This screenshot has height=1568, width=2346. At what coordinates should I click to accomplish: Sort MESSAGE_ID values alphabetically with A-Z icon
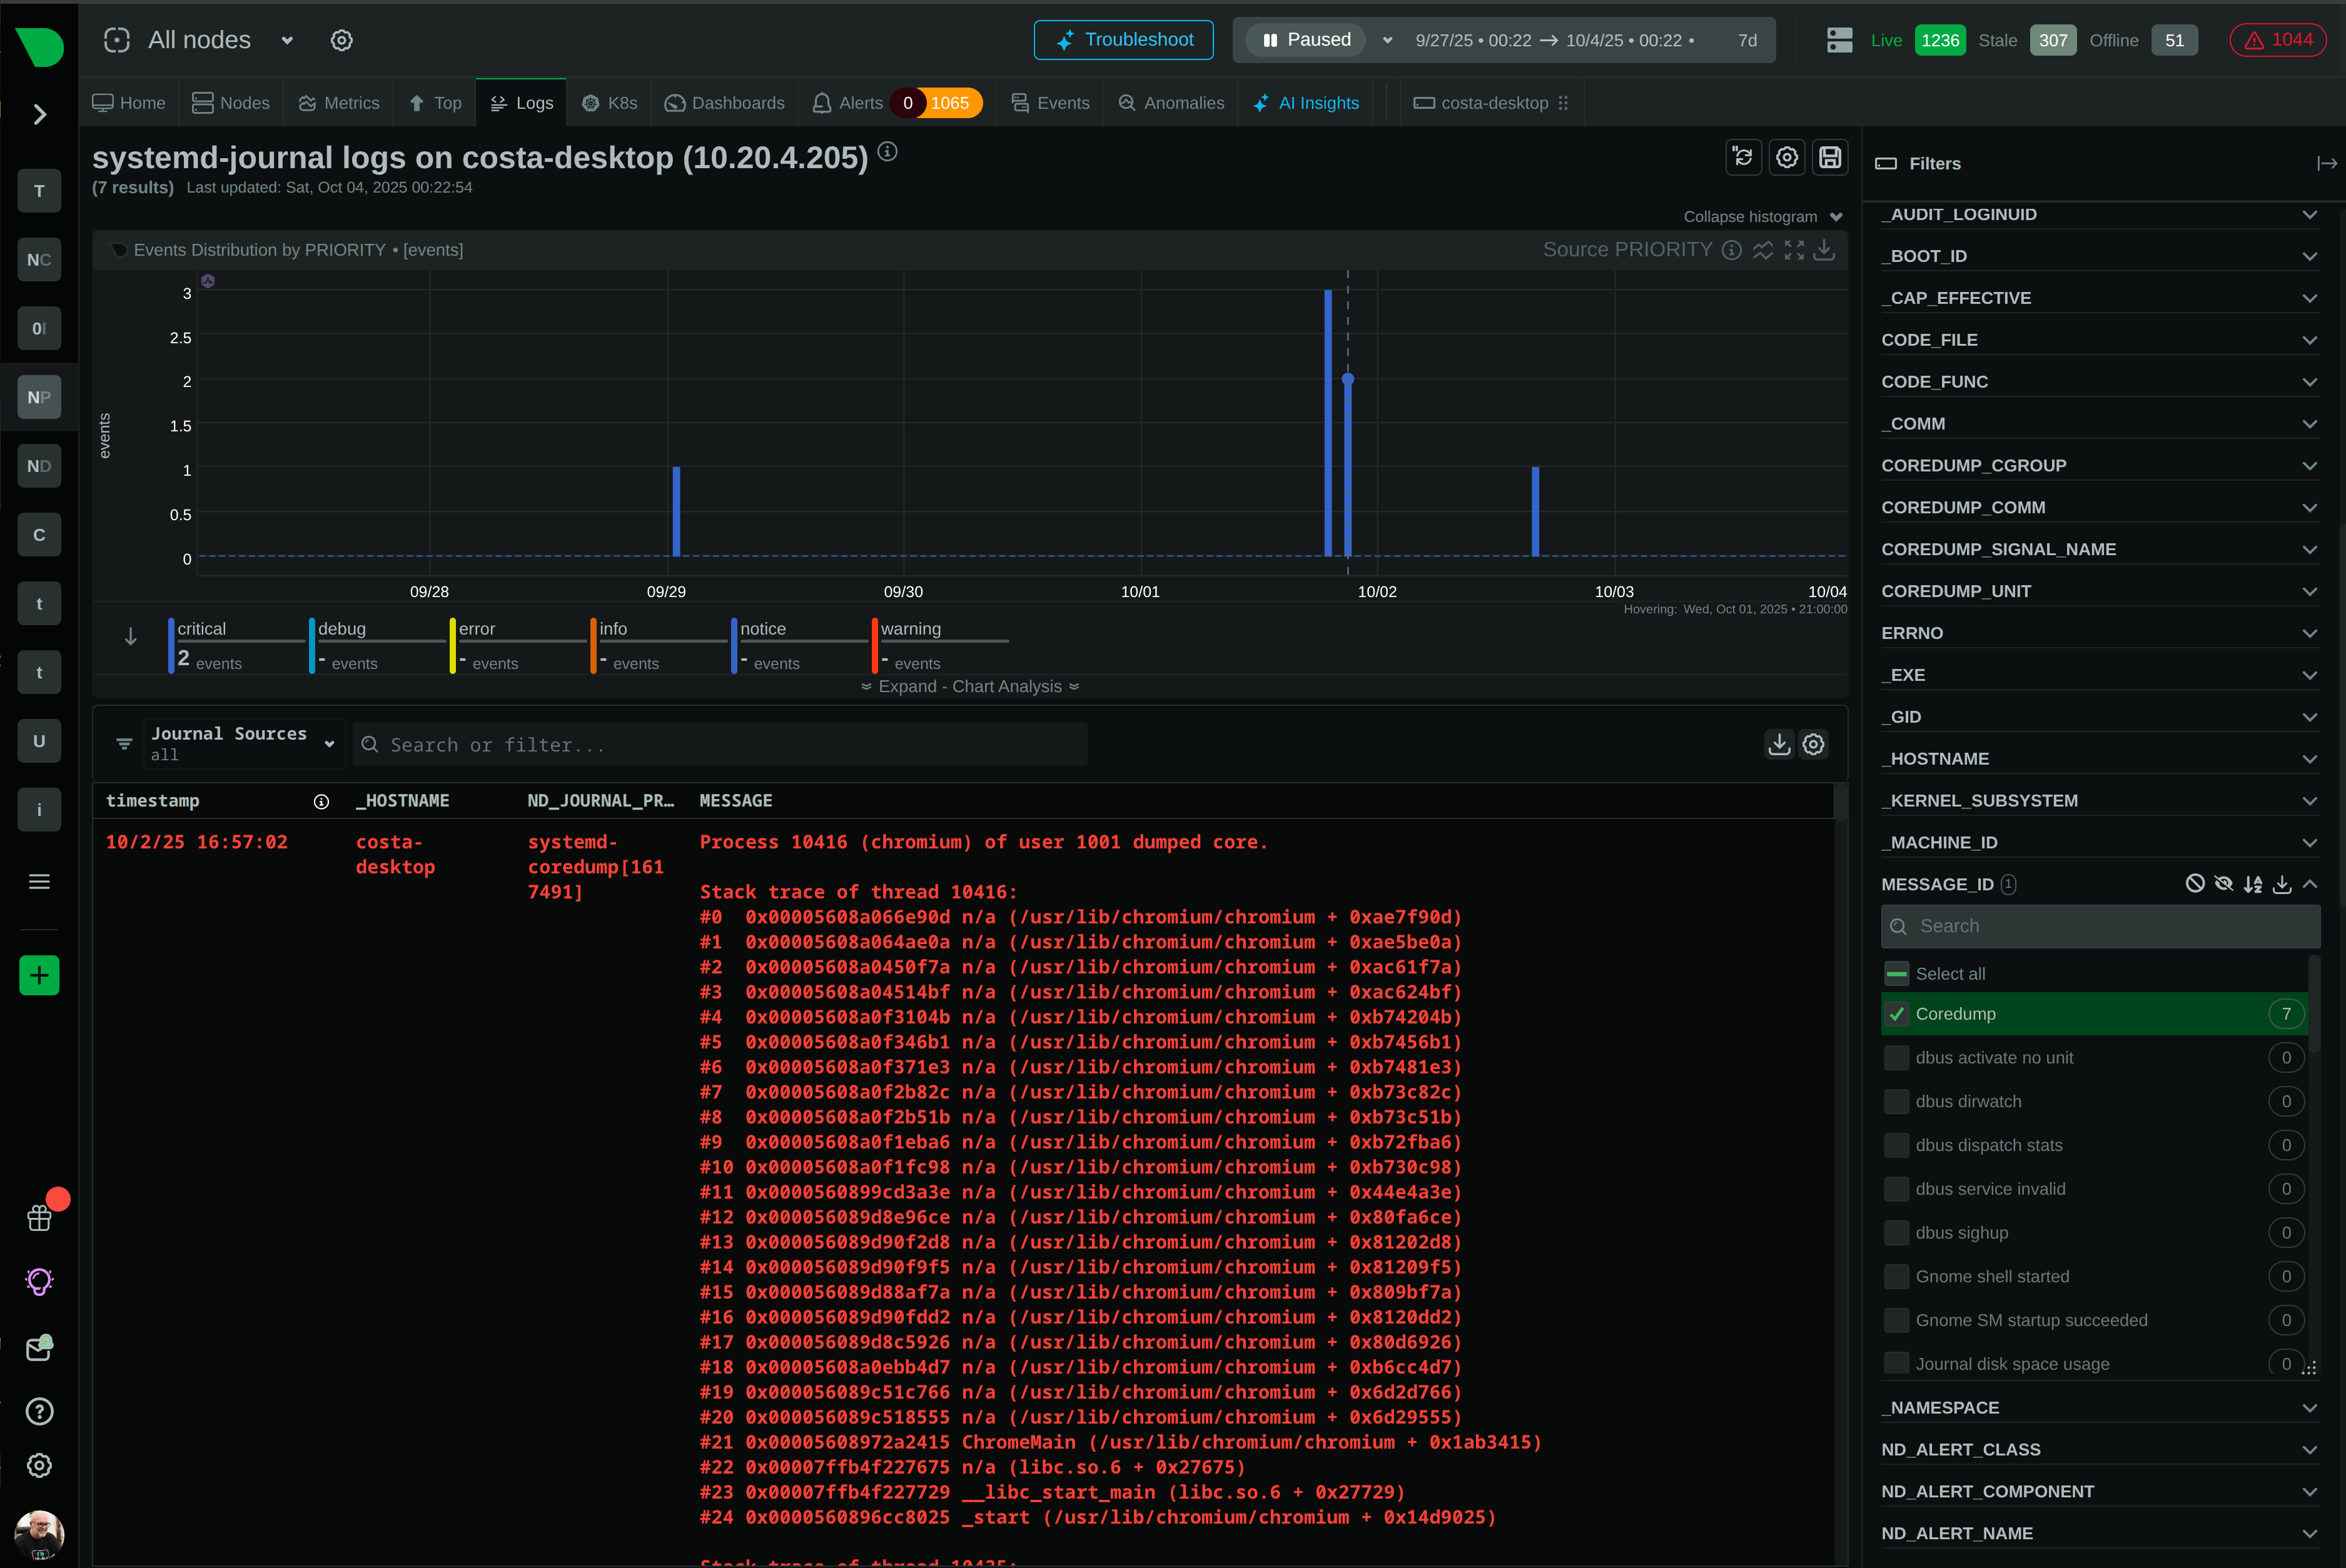pos(2253,884)
